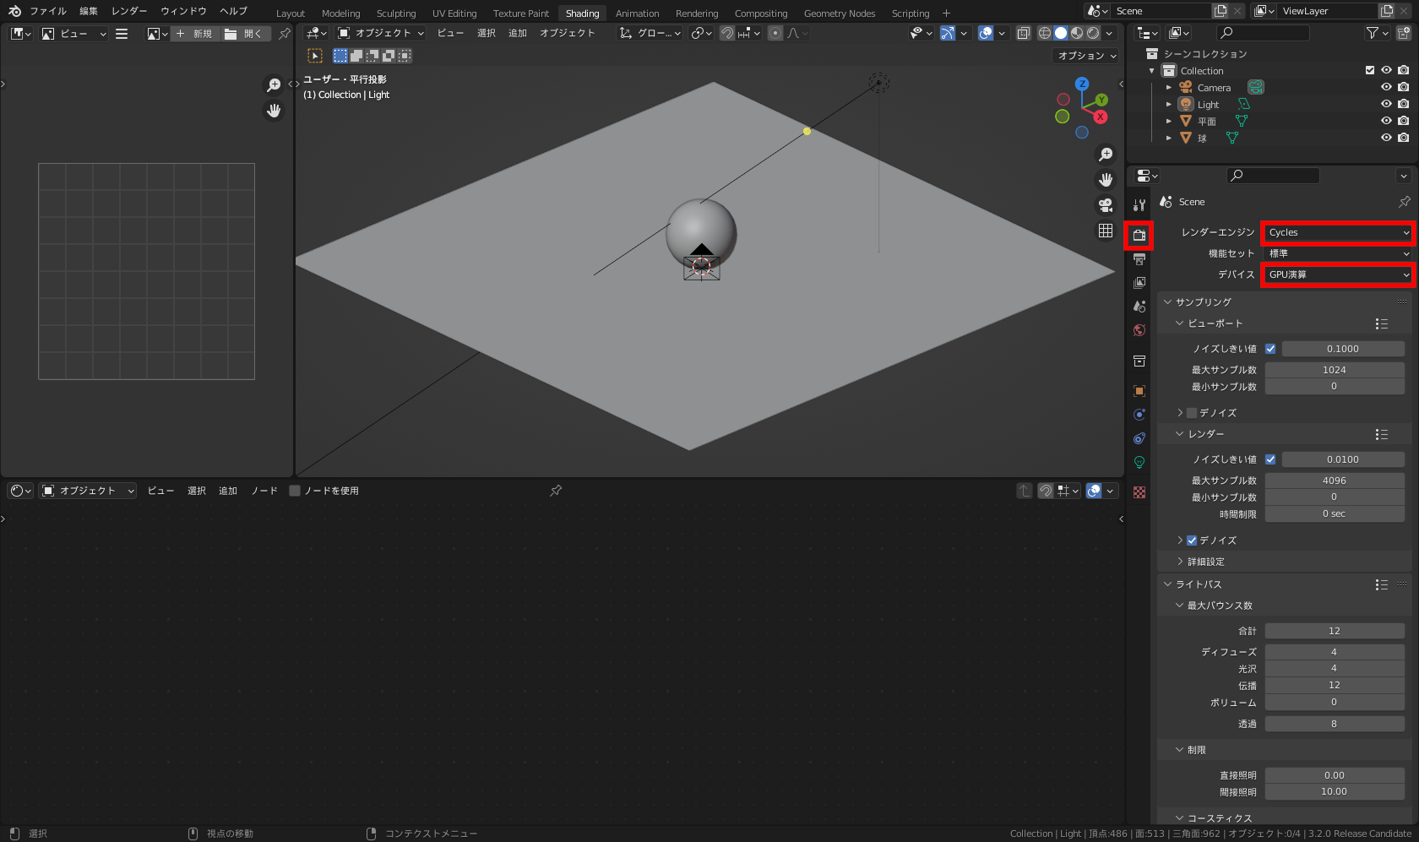Collapse the ライトパス panel
1419x842 pixels.
tap(1168, 584)
